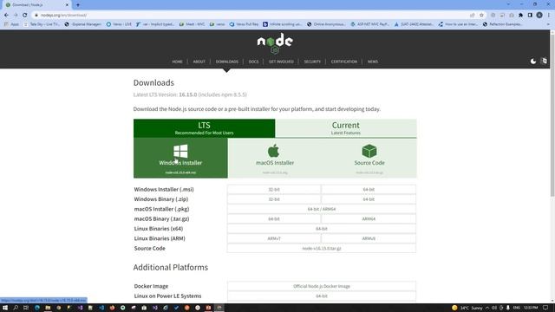
Task: Open the DOCS nav item
Action: coord(253,62)
